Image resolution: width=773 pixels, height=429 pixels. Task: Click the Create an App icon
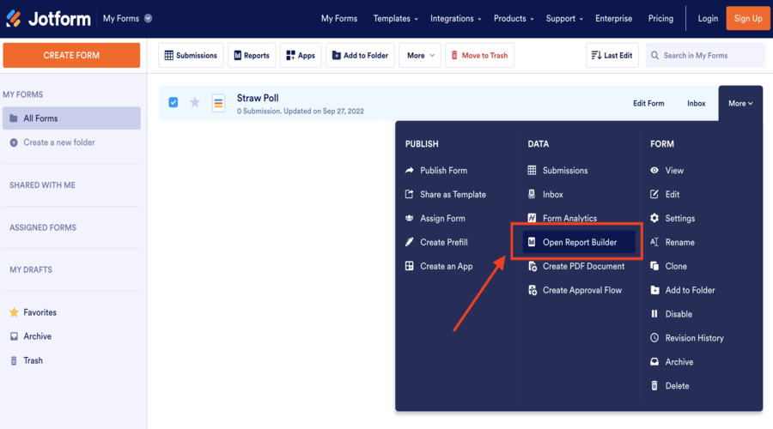[410, 266]
